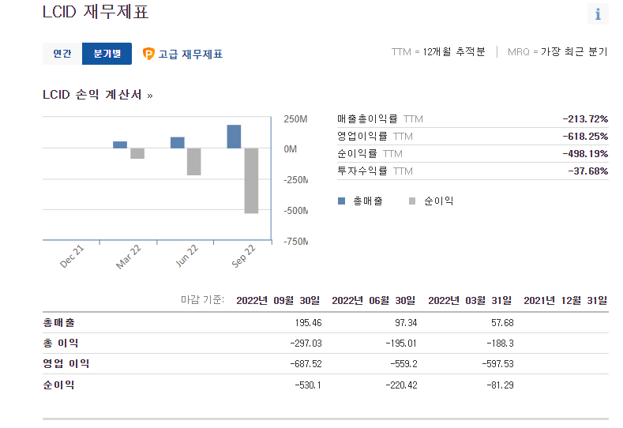Click the 순이익 legend label
The image size is (623, 428).
pos(439,201)
